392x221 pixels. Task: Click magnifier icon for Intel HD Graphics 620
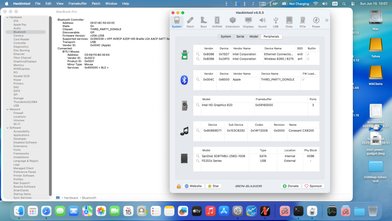coord(198,105)
